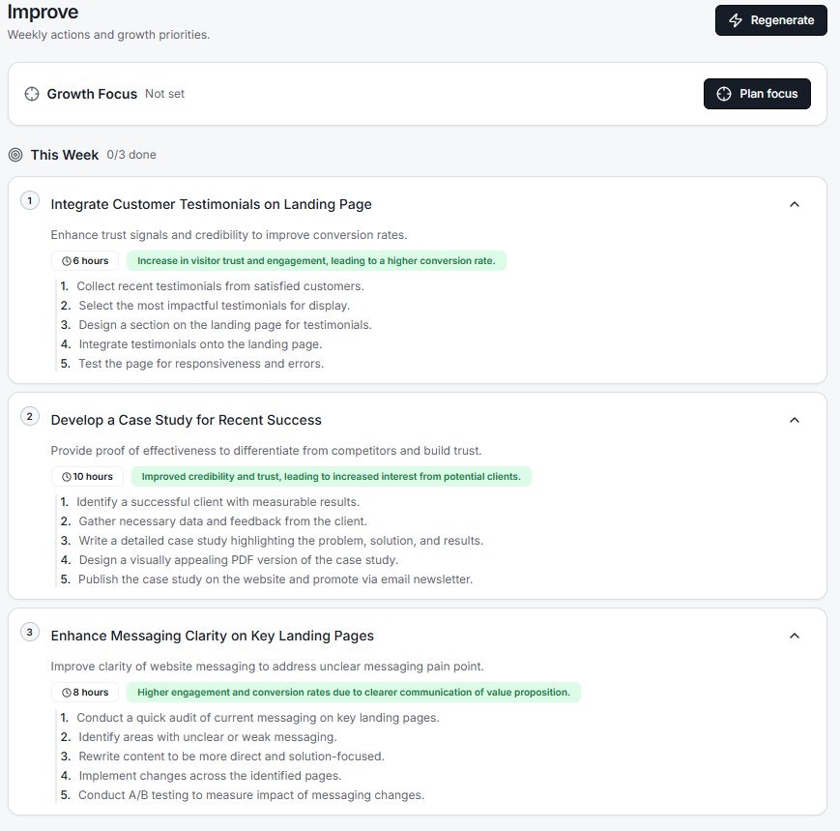Collapse the Develop a Case Study card
Image resolution: width=840 pixels, height=831 pixels.
pos(795,420)
